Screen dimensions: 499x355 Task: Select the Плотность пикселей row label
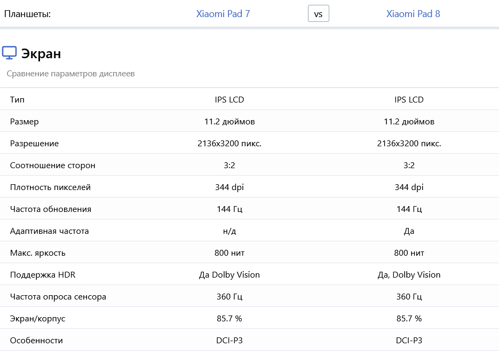click(x=50, y=187)
